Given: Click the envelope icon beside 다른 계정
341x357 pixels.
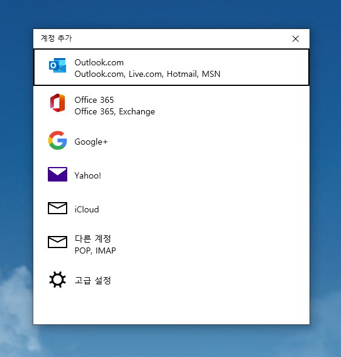Looking at the screenshot, I should [58, 242].
